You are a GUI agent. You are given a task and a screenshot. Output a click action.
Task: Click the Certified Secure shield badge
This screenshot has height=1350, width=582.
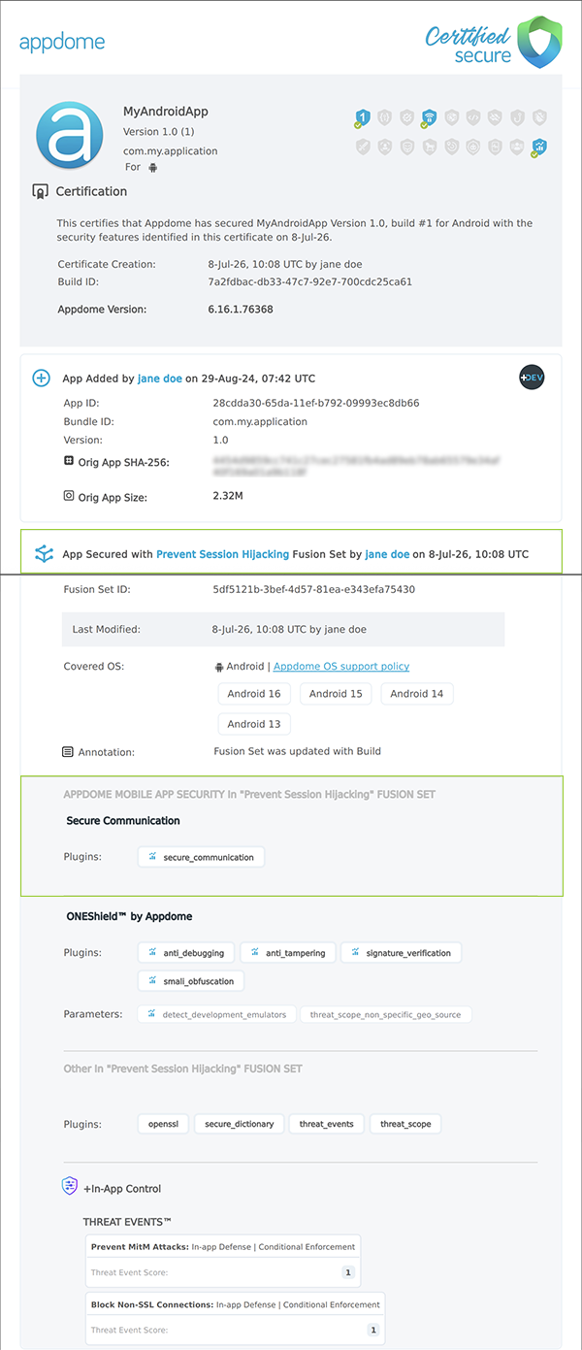(539, 42)
